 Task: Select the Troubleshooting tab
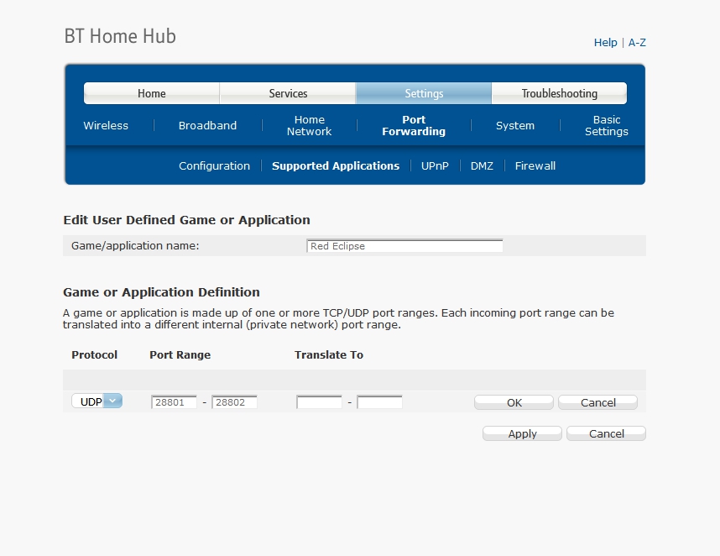tap(559, 93)
